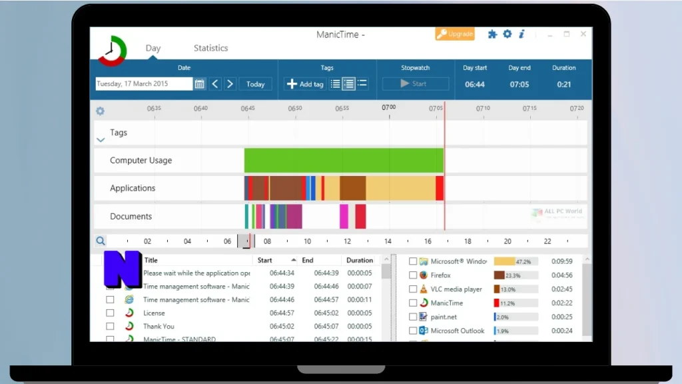The image size is (682, 384).
Task: Select the third tag list view icon
Action: pos(362,83)
